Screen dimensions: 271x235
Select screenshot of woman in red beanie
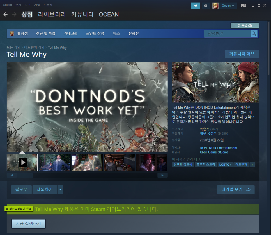tap(151, 163)
